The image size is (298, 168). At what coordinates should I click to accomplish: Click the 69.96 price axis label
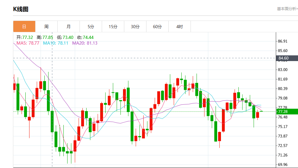pyautogui.click(x=282, y=165)
